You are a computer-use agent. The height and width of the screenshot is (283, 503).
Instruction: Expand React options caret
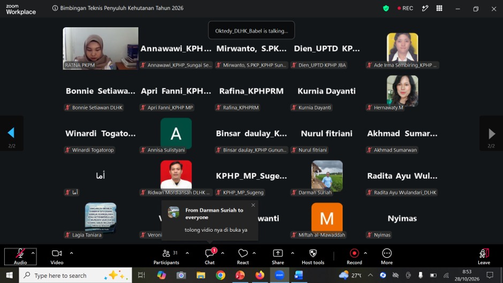[x=254, y=253]
